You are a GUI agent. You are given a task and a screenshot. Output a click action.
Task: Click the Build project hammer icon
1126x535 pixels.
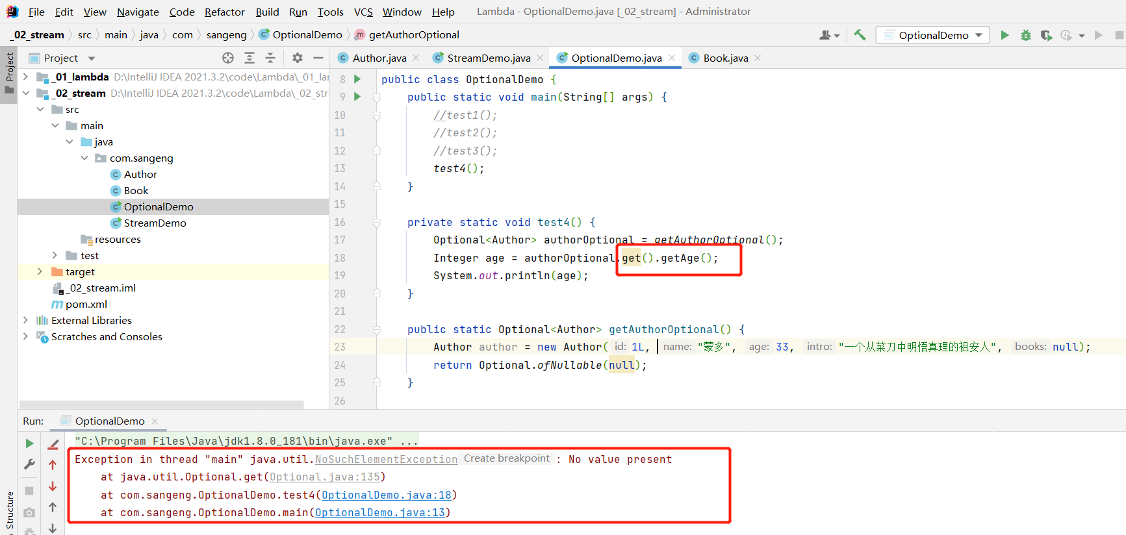860,35
